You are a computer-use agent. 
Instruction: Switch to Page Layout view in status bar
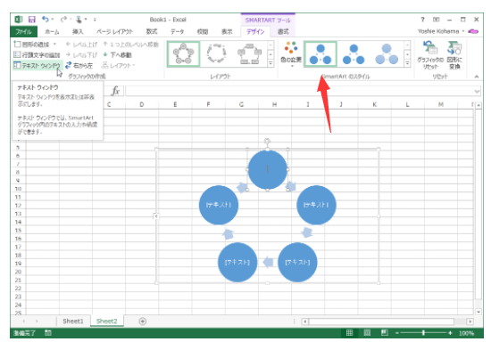click(x=367, y=333)
